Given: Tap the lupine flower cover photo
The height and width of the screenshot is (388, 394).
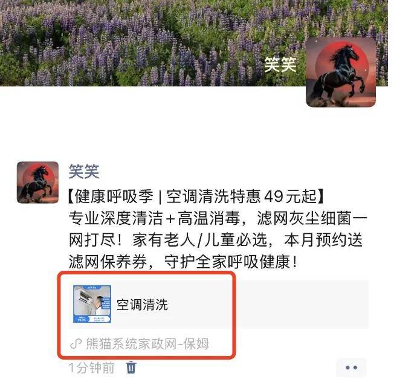Looking at the screenshot, I should pos(150,43).
